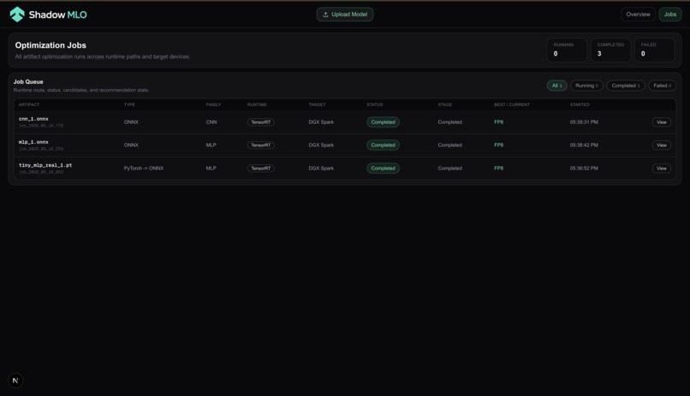The width and height of the screenshot is (690, 396).
Task: Click Completed status badge for cnn_1.onnx
Action: tap(383, 122)
